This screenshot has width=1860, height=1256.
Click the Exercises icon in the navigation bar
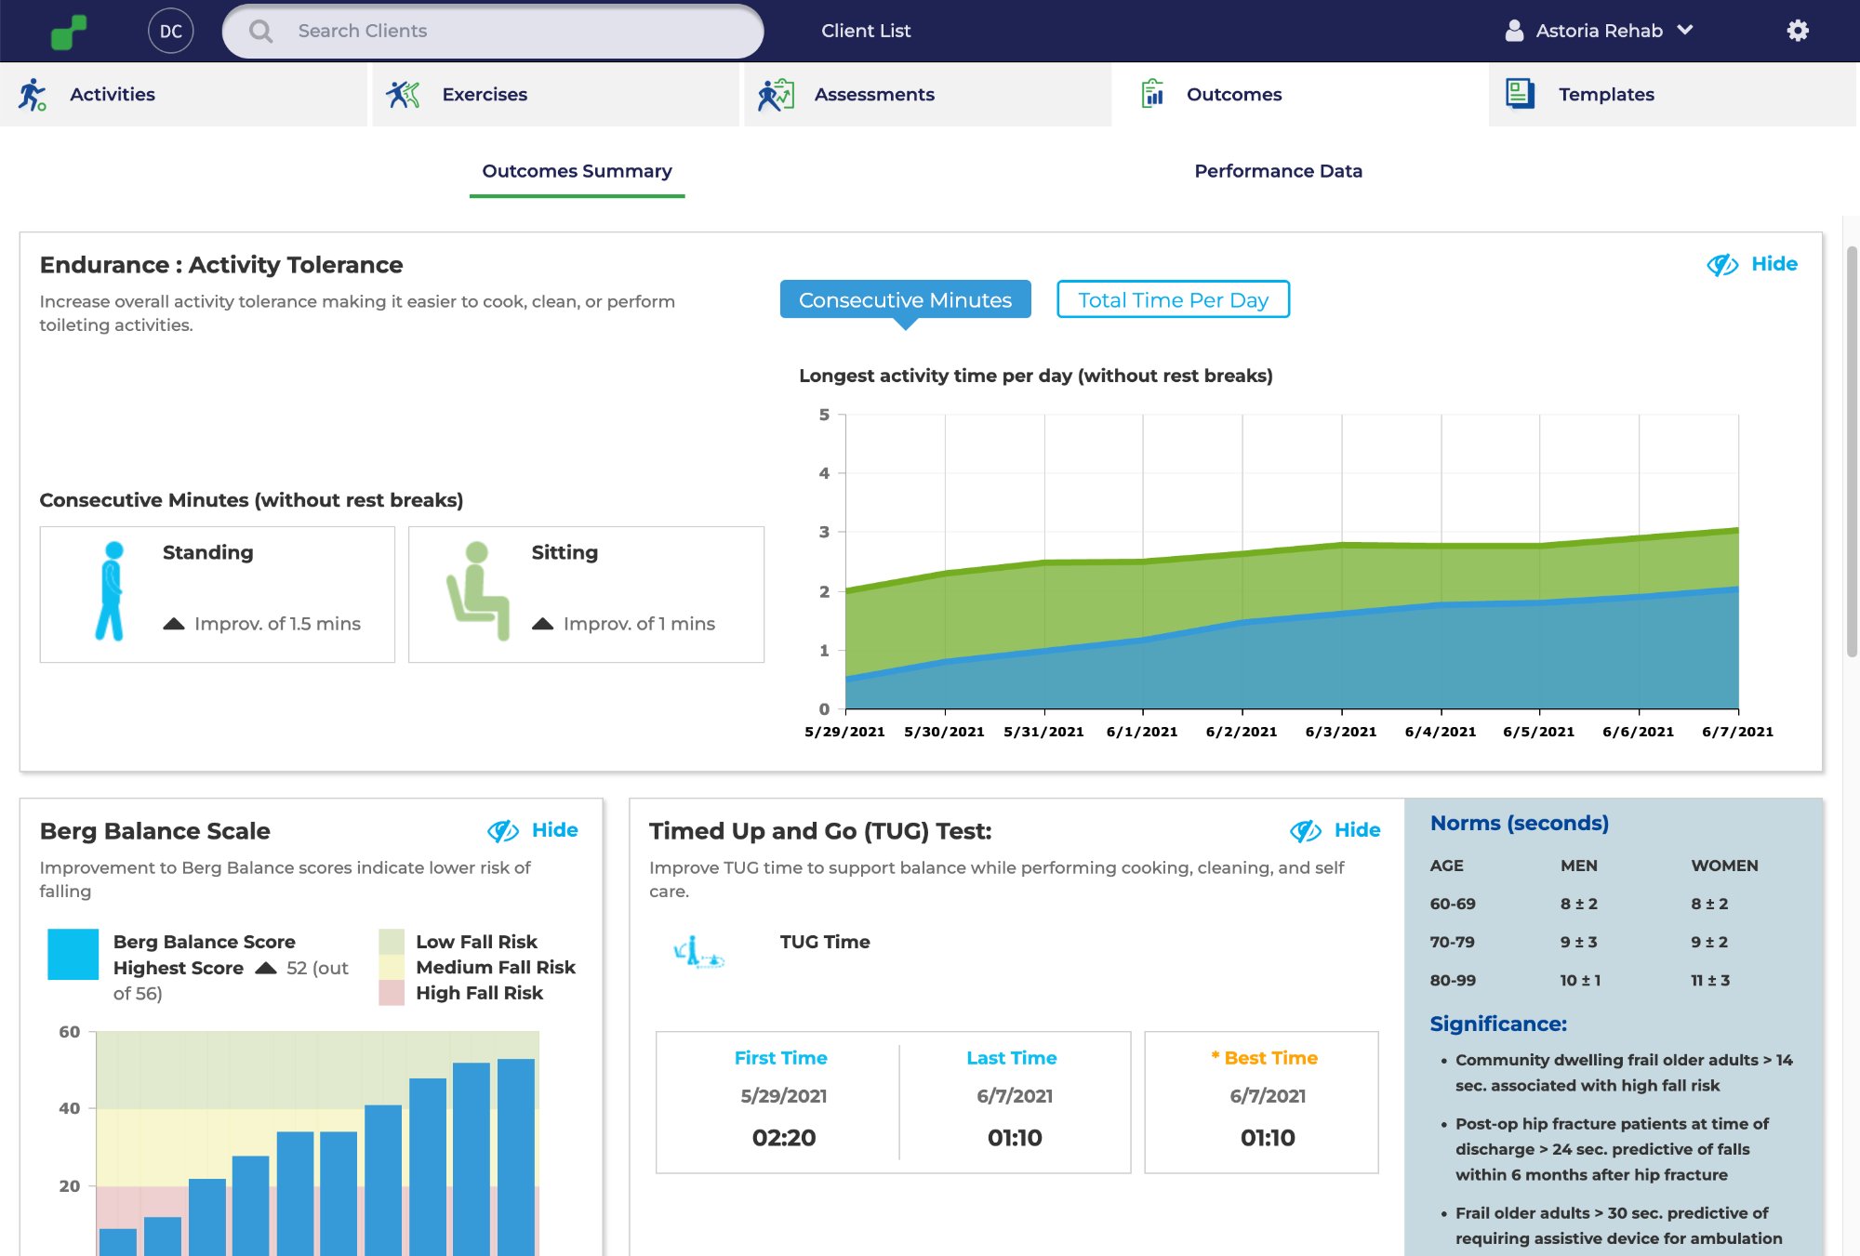coord(404,93)
